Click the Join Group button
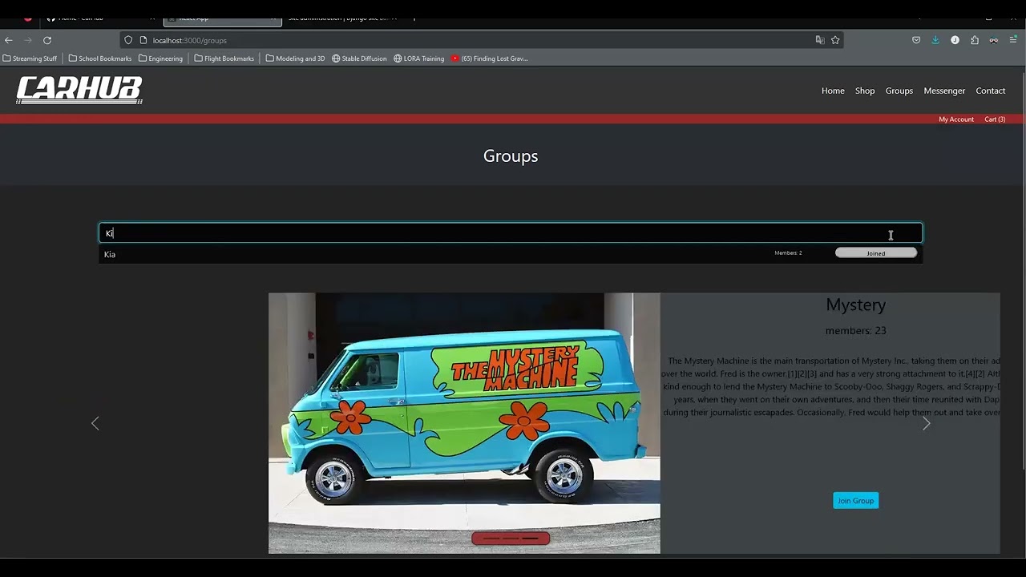1026x577 pixels. click(855, 501)
